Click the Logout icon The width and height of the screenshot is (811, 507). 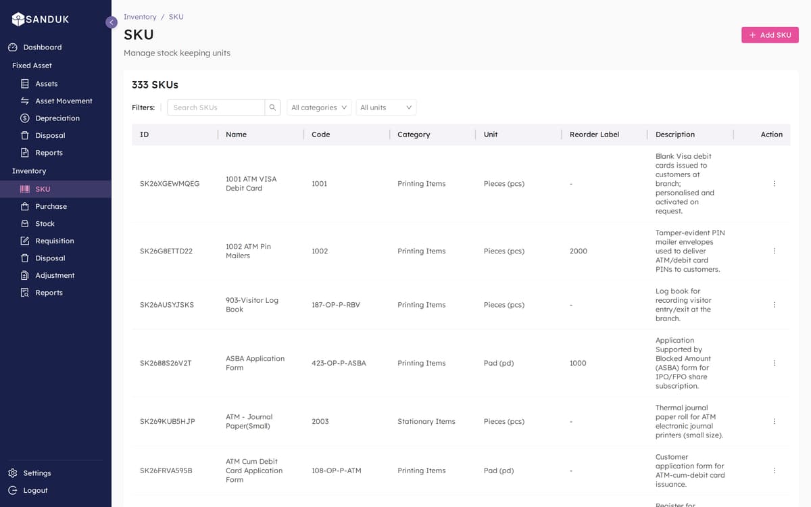click(x=13, y=490)
